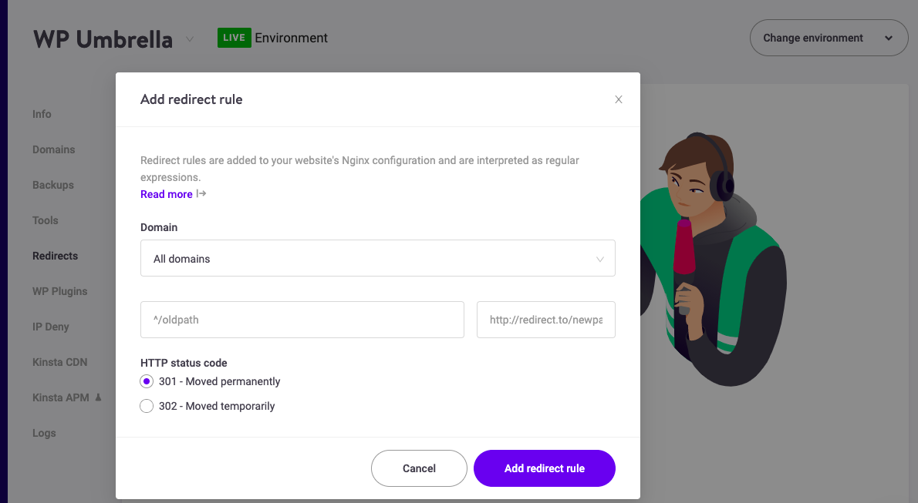Click the Add redirect rule button

pos(545,468)
